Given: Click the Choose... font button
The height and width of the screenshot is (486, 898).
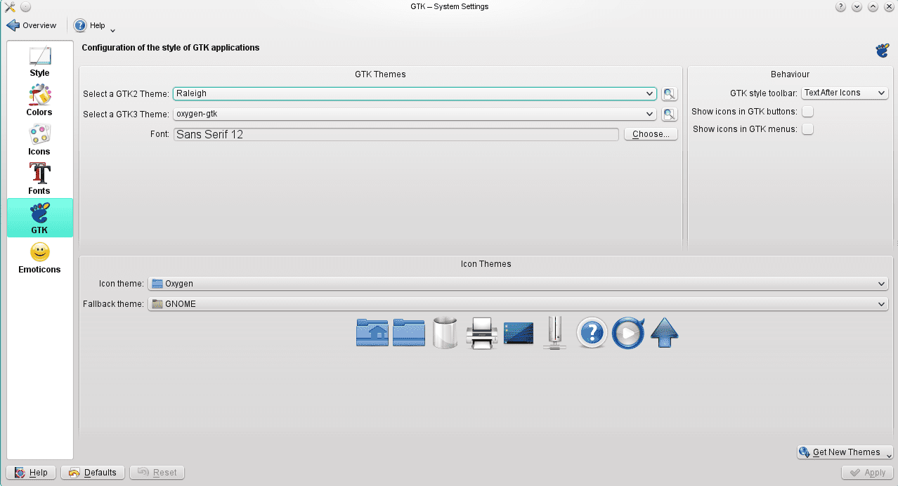Looking at the screenshot, I should 650,134.
